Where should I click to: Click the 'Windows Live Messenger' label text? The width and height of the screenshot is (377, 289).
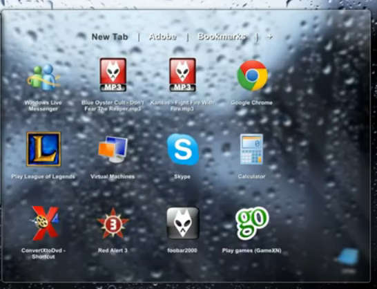coord(43,106)
